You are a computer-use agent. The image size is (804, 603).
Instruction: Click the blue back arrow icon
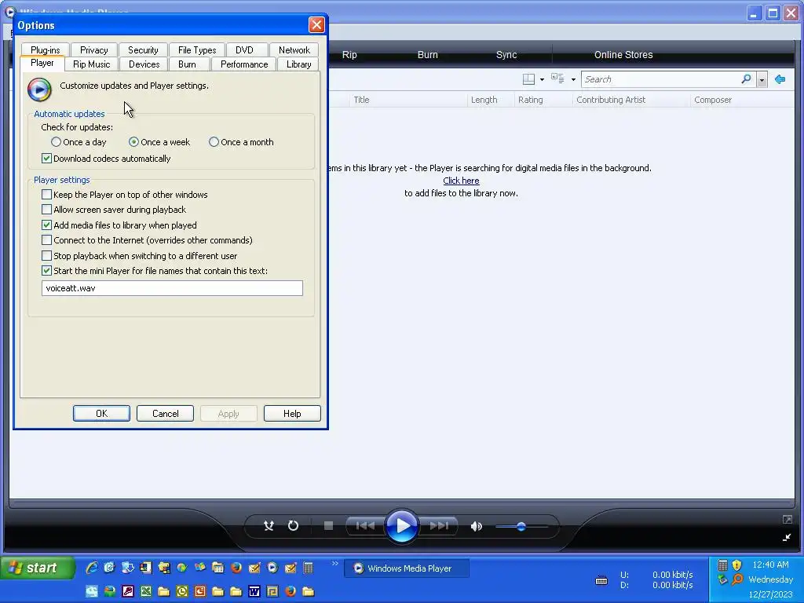pyautogui.click(x=780, y=79)
